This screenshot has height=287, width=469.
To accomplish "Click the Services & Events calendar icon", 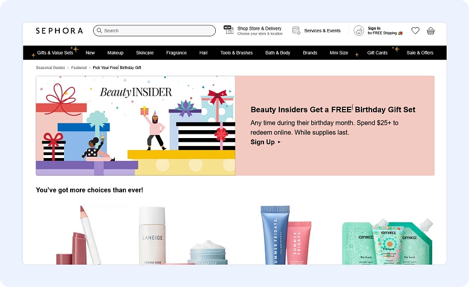I will pyautogui.click(x=296, y=30).
